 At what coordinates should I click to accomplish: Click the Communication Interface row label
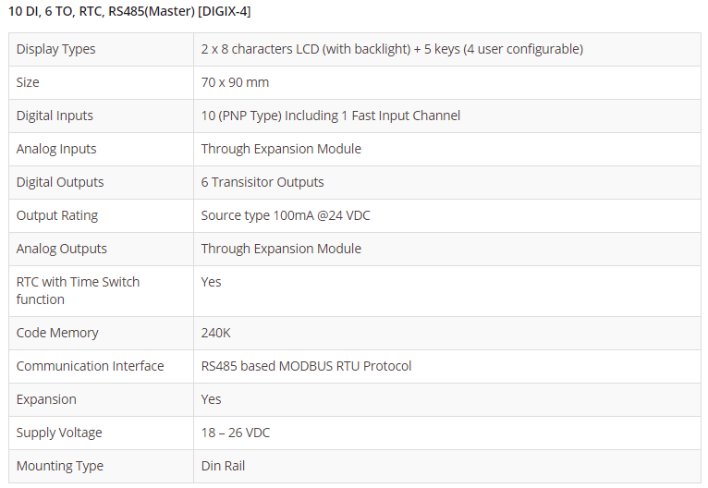[x=90, y=366]
